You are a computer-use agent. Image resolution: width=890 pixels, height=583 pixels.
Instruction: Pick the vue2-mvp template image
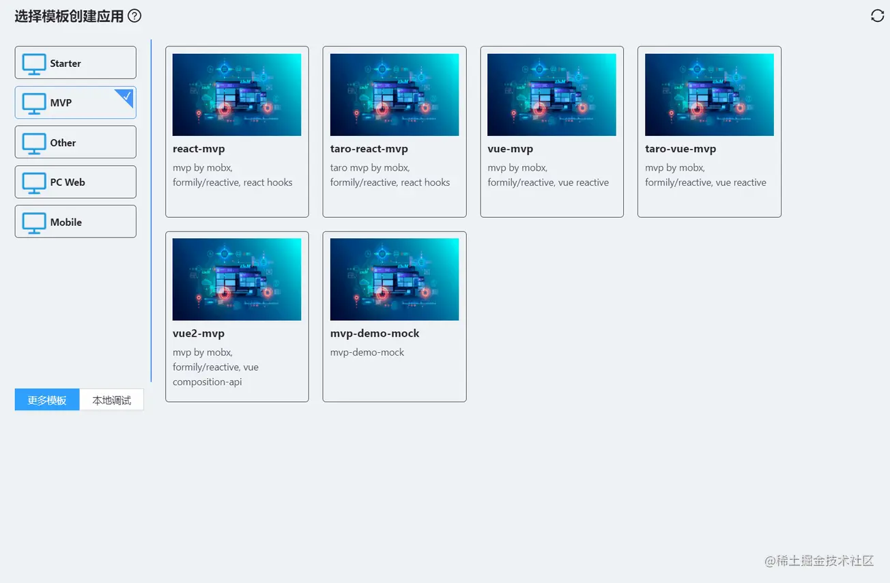(237, 279)
